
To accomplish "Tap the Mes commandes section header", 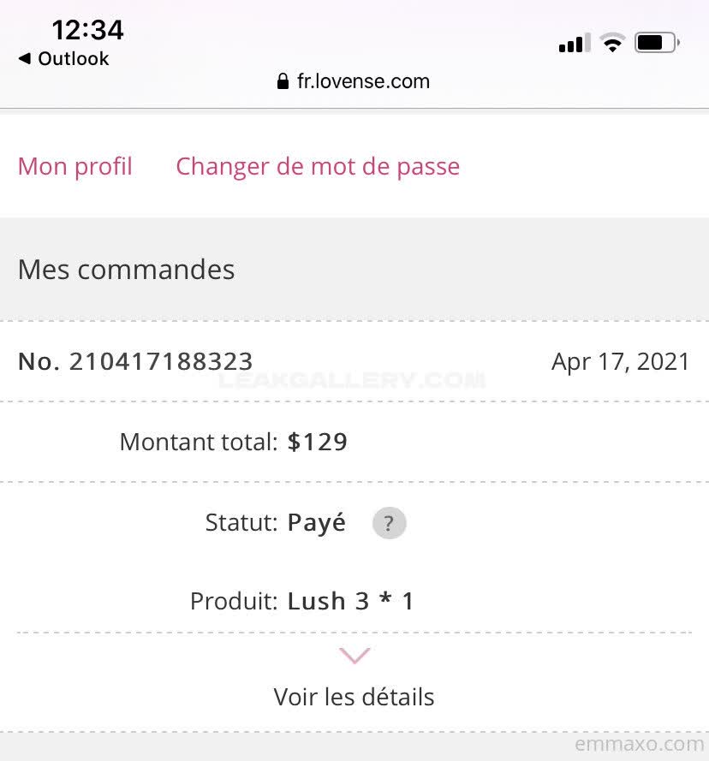I will point(127,270).
